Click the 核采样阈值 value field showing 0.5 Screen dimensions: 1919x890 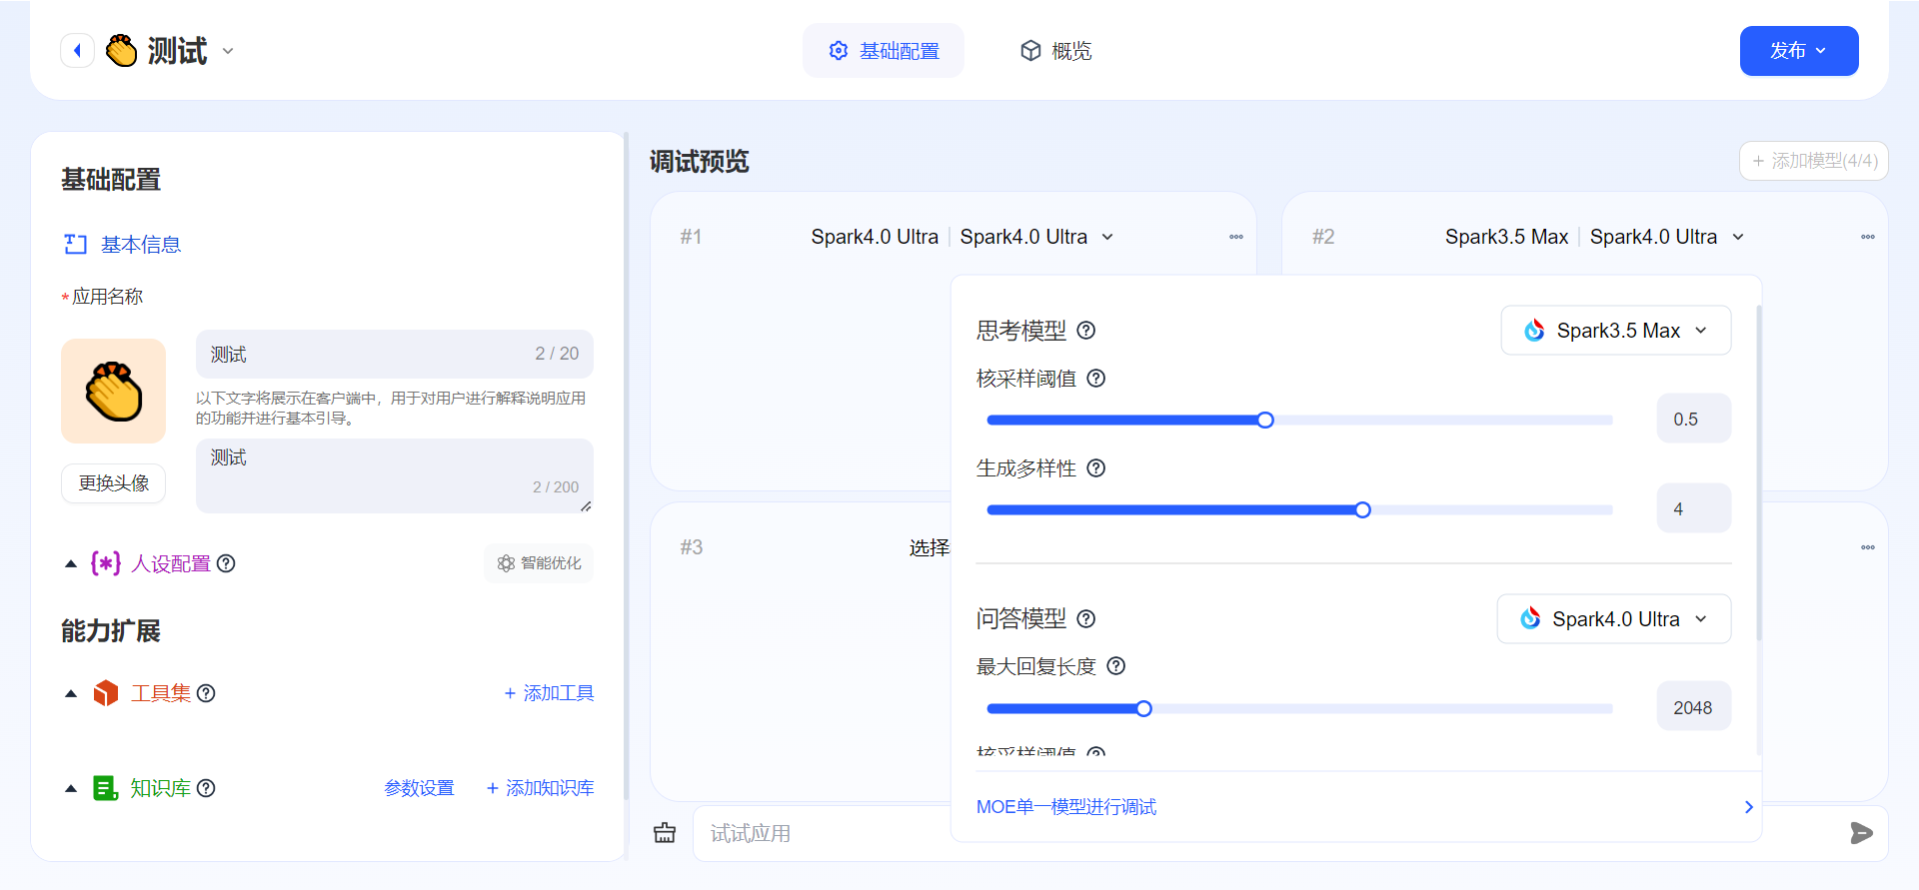(1694, 420)
